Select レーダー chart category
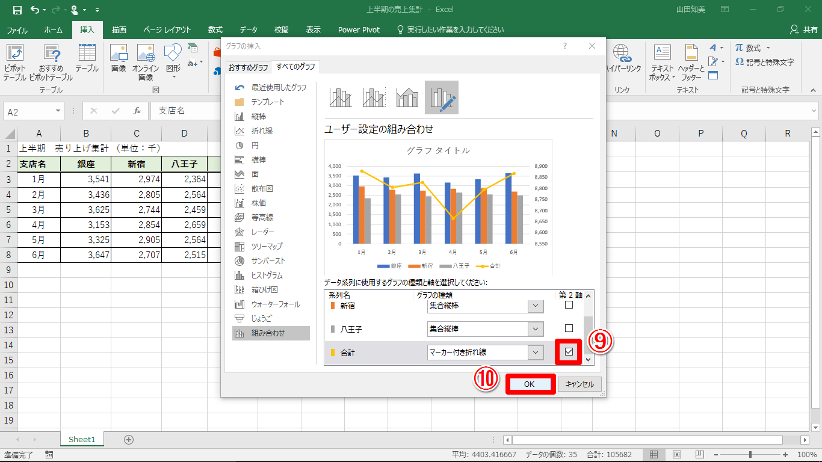 pos(271,232)
